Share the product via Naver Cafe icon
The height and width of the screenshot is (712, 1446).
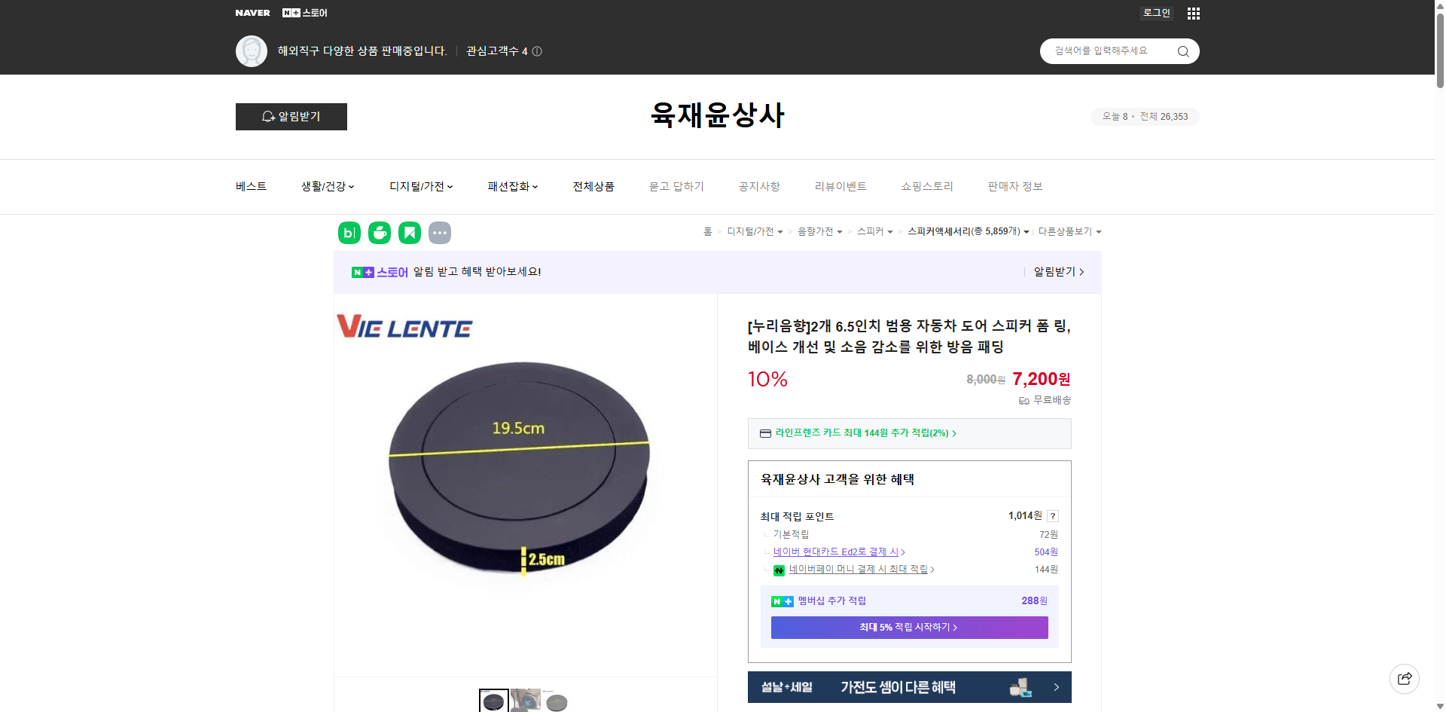379,233
